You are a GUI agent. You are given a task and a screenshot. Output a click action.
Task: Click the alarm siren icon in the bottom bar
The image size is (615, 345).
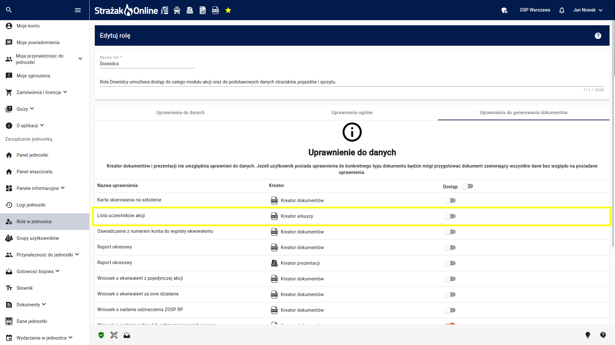tap(127, 335)
